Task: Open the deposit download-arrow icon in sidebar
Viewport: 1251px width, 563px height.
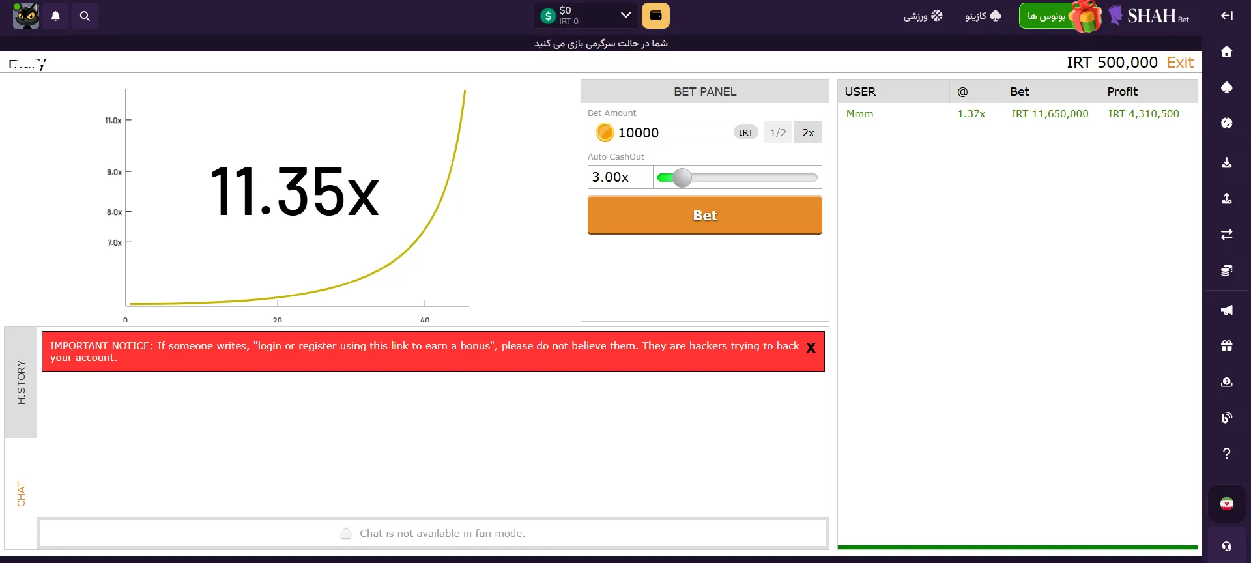Action: (x=1226, y=162)
